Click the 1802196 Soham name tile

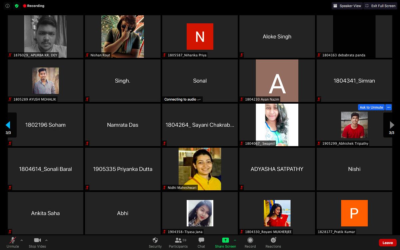pyautogui.click(x=45, y=125)
